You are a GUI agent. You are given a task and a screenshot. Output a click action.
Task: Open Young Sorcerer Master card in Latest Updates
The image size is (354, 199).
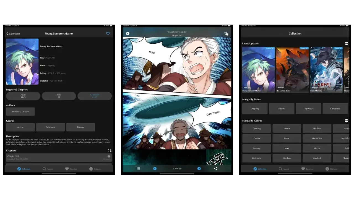coord(259,70)
